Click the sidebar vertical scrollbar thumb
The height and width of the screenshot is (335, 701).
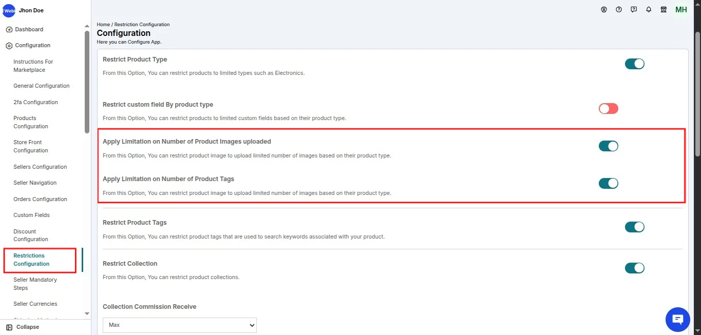tap(87, 82)
